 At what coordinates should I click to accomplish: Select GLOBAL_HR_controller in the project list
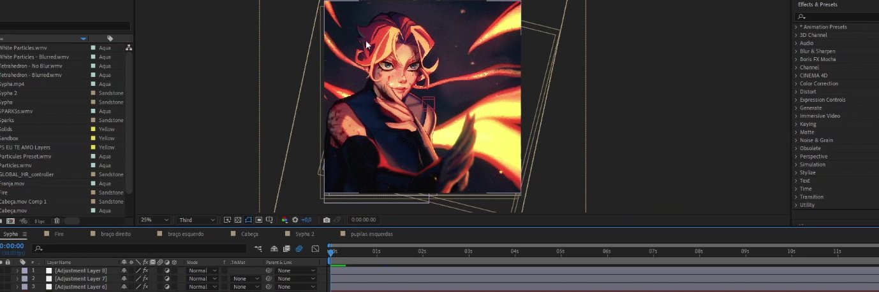(27, 174)
